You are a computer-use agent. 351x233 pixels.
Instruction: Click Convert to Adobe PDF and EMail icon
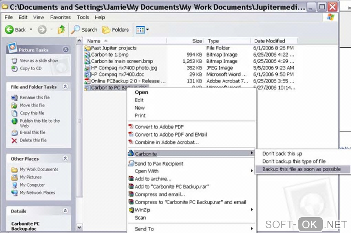[x=131, y=135]
